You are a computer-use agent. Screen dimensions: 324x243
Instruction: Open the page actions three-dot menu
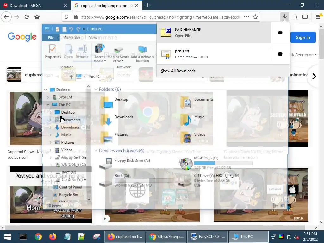coord(246,17)
